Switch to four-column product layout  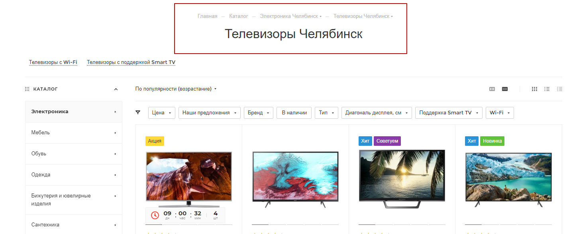(x=505, y=89)
